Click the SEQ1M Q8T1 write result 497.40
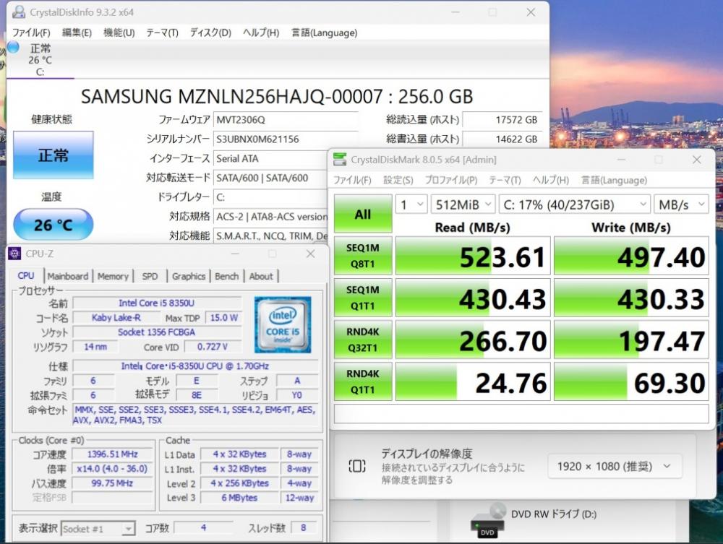 pyautogui.click(x=631, y=256)
